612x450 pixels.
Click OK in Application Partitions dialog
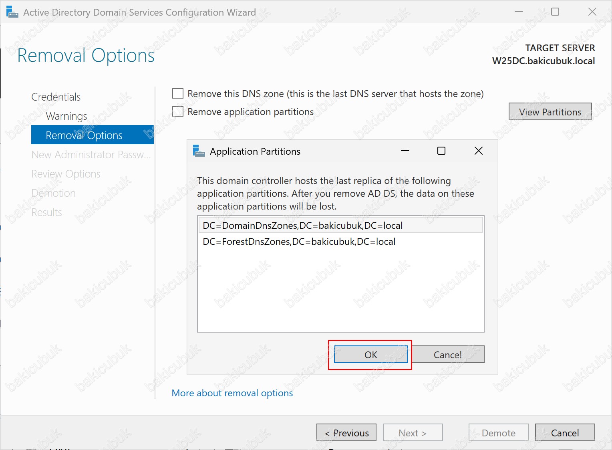pyautogui.click(x=370, y=355)
